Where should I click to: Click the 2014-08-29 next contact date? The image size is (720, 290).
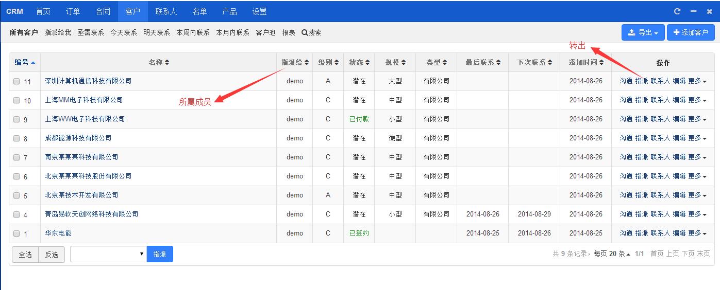[x=534, y=214]
